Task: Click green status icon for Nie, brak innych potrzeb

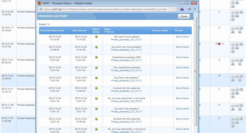Action: 96,37
